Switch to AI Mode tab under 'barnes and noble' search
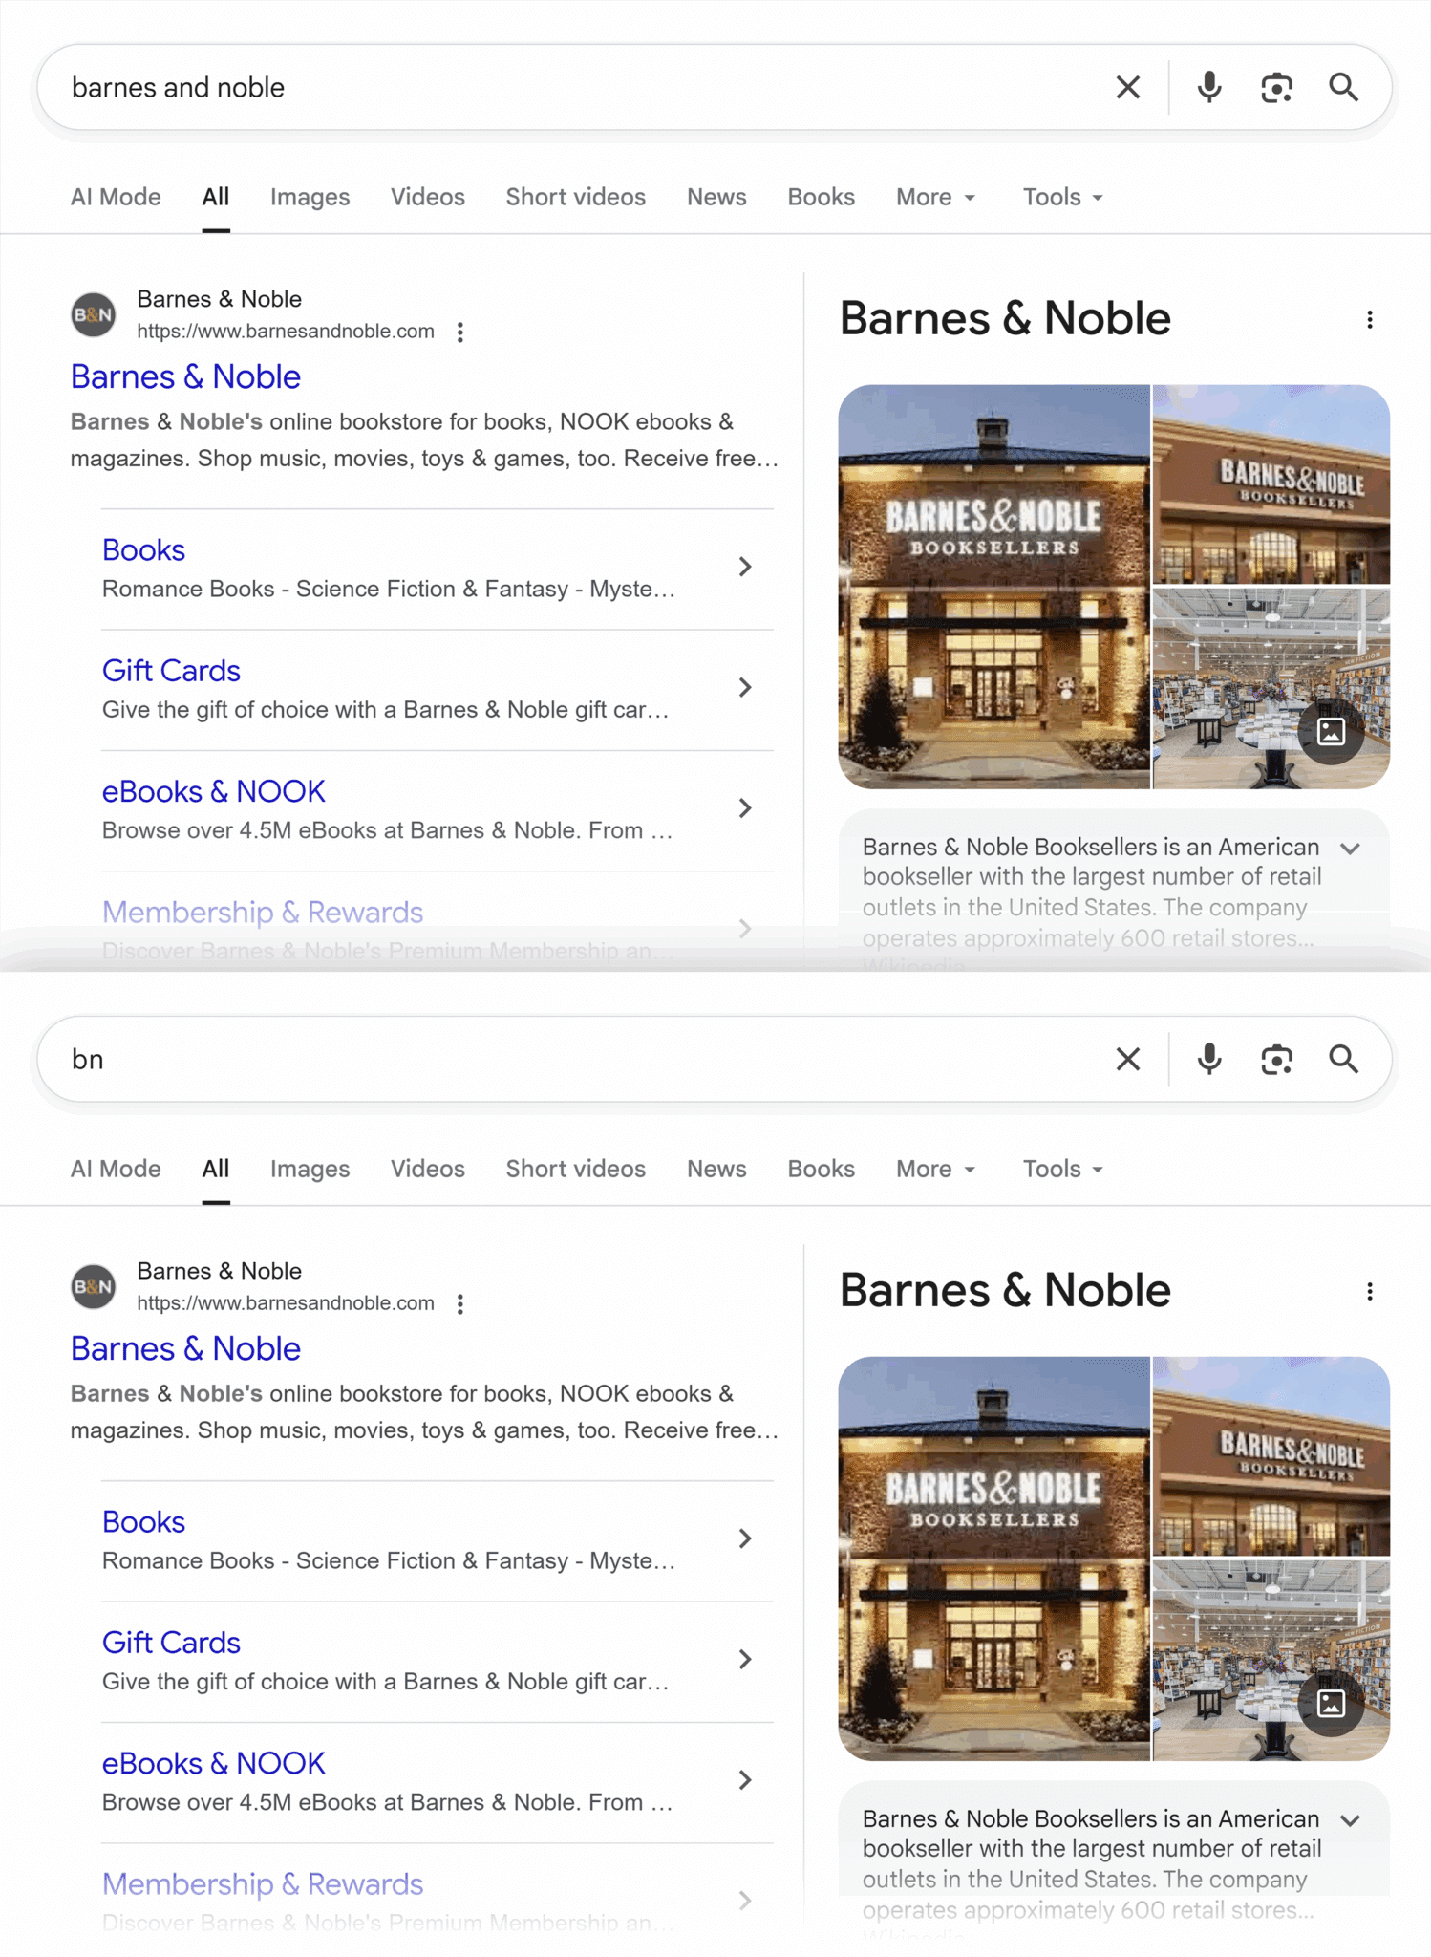The width and height of the screenshot is (1431, 1957). tap(116, 198)
